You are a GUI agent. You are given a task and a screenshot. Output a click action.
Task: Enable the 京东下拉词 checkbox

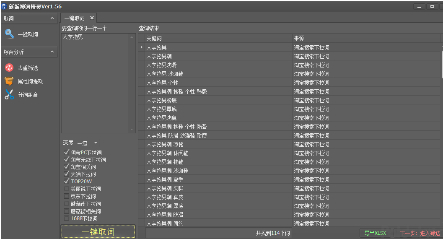(x=66, y=196)
